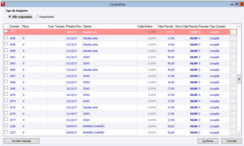Open ellipsis button on contract 1061 row
This screenshot has height=146, width=244.
click(x=233, y=57)
